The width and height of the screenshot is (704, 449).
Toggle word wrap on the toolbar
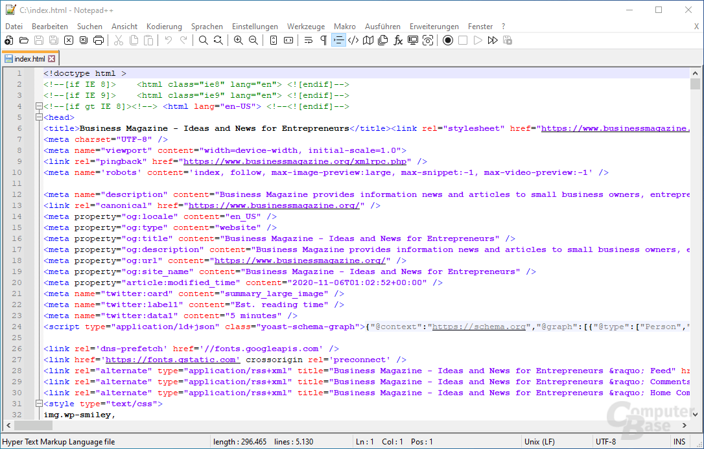pyautogui.click(x=309, y=40)
